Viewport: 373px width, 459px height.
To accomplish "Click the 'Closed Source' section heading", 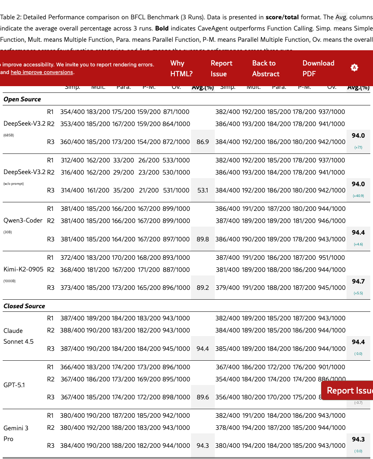I will pos(24,306).
